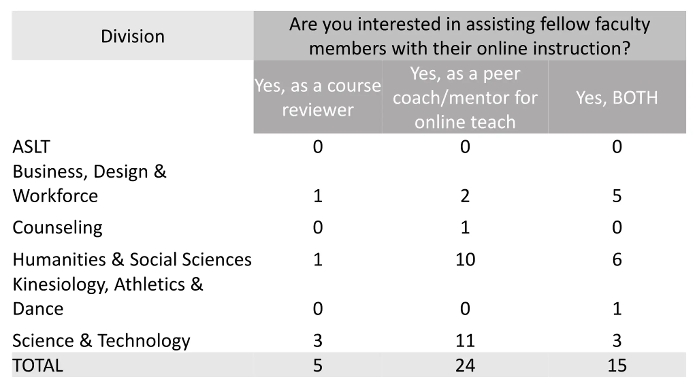Viewport: 697px width, 392px height.
Task: Click the 'Yes, BOTH' column header
Action: [x=617, y=97]
